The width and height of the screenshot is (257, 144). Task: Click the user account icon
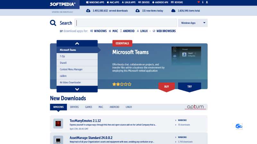click(207, 2)
